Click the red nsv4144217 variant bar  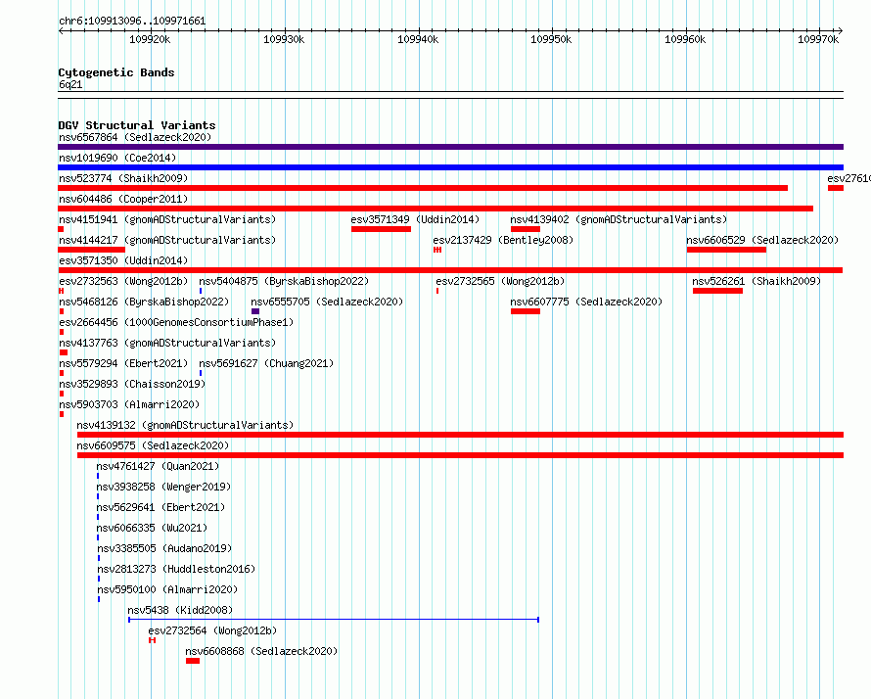coord(92,250)
